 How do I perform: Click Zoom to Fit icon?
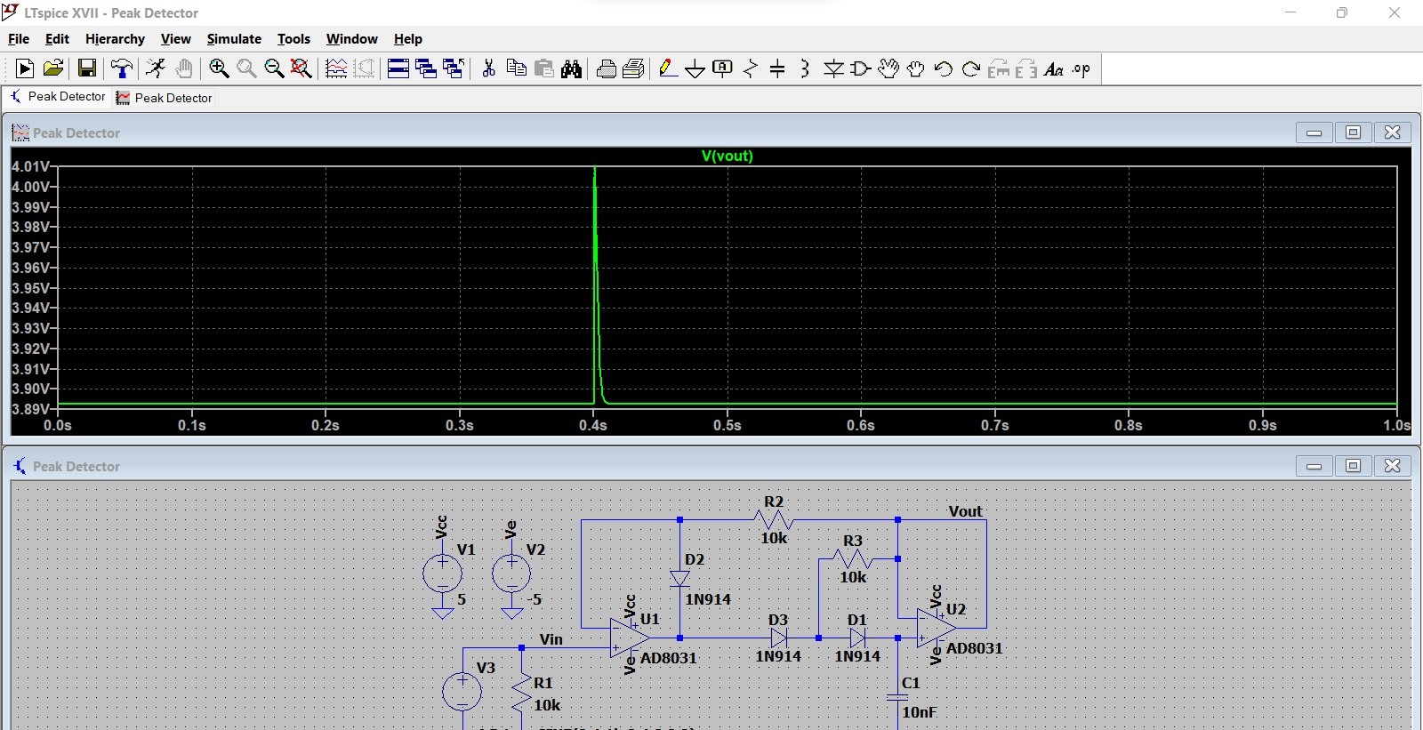301,68
